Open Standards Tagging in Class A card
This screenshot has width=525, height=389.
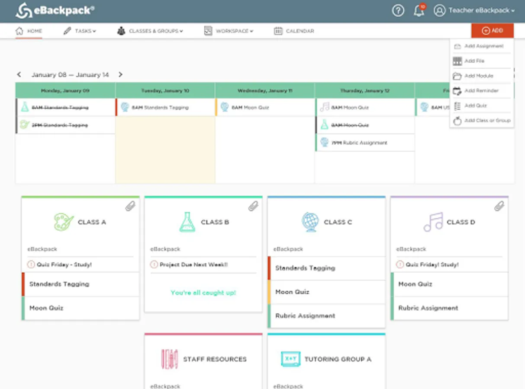[x=81, y=284]
